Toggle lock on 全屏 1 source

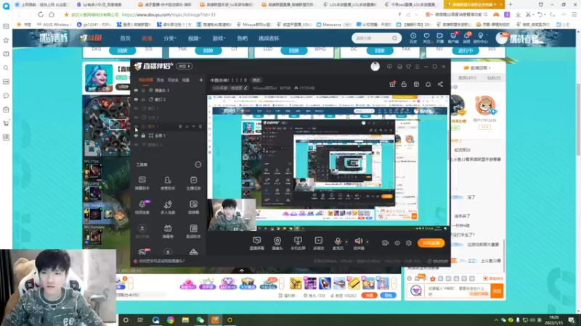tap(143, 135)
